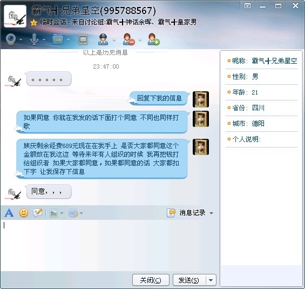The image size is (305, 289).
Task: Open the report user police icon
Action: (x=103, y=39)
